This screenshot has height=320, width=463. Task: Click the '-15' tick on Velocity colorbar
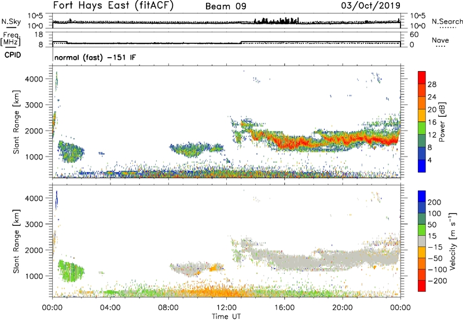click(435, 247)
